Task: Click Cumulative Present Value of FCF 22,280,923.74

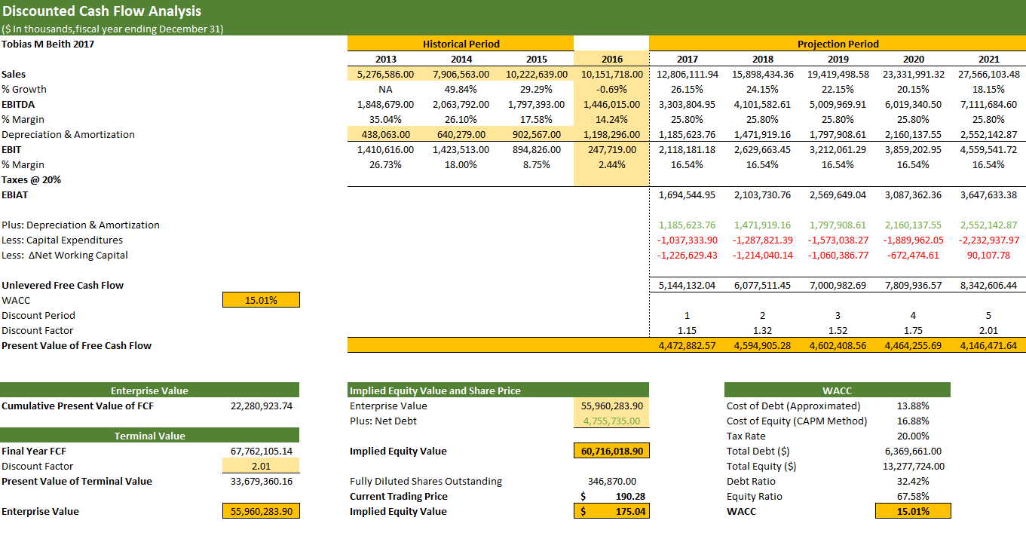Action: point(261,406)
